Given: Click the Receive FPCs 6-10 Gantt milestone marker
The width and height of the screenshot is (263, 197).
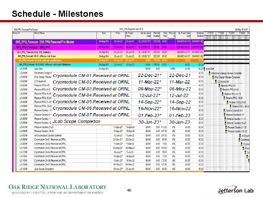Looking at the screenshot, I should (x=221, y=90).
